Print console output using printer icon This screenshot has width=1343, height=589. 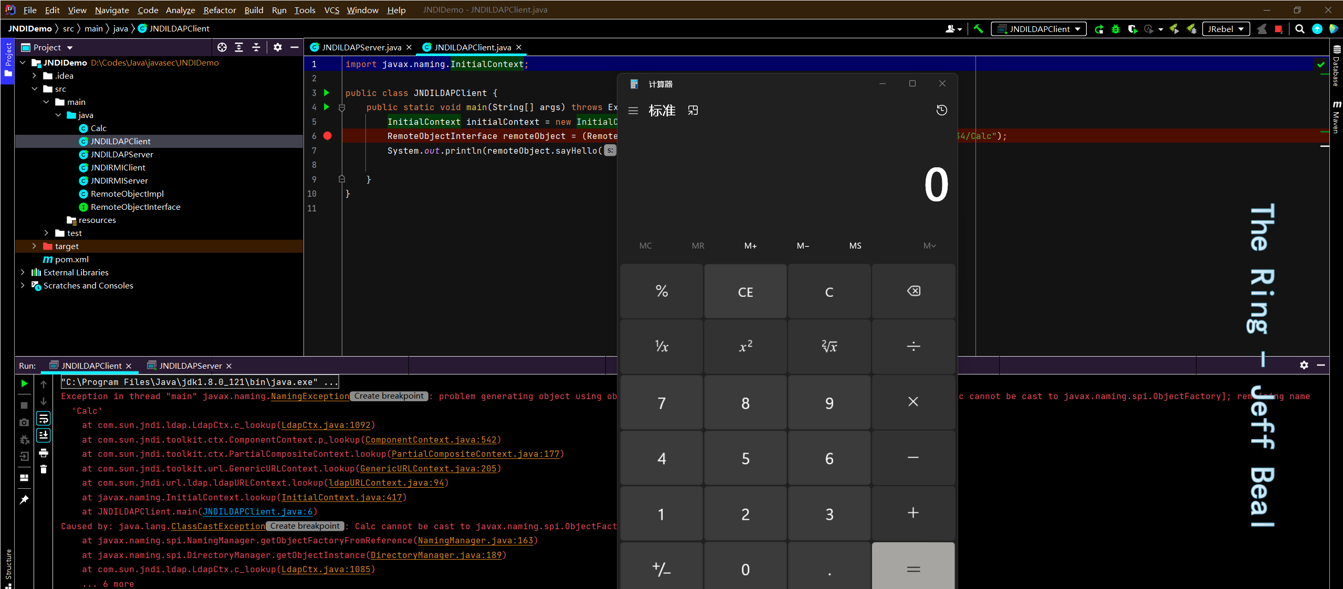tap(44, 453)
